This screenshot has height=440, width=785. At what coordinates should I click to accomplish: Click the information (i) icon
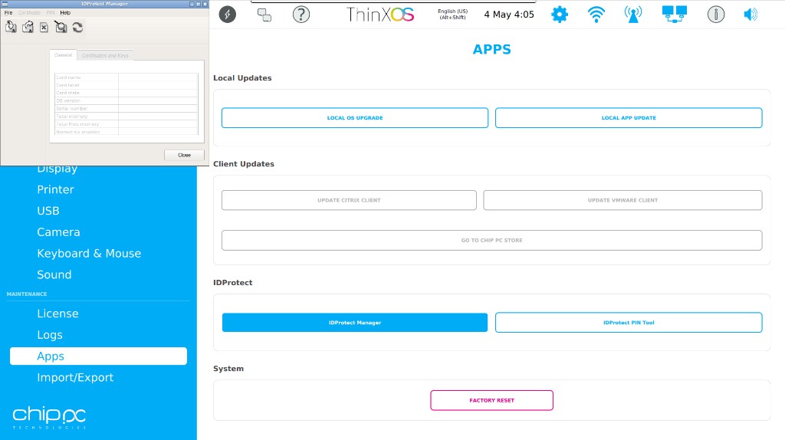point(716,15)
